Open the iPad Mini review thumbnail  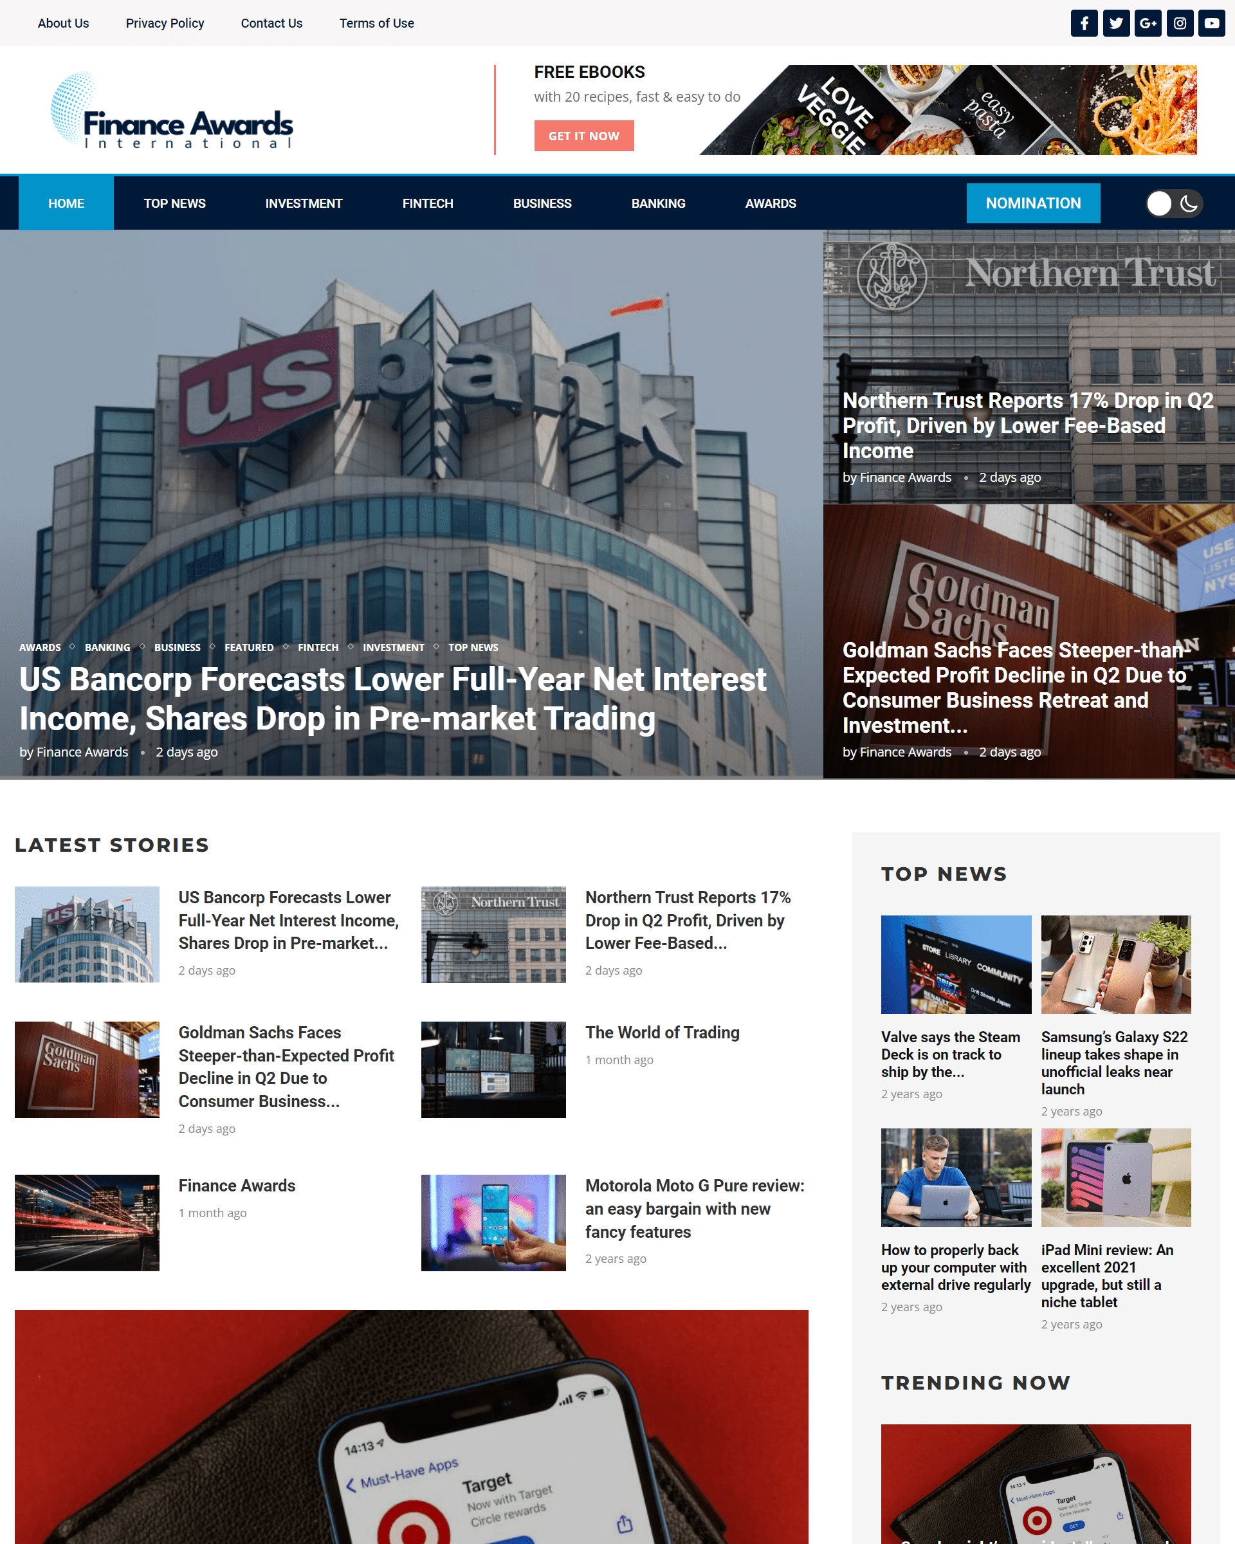tap(1116, 1177)
